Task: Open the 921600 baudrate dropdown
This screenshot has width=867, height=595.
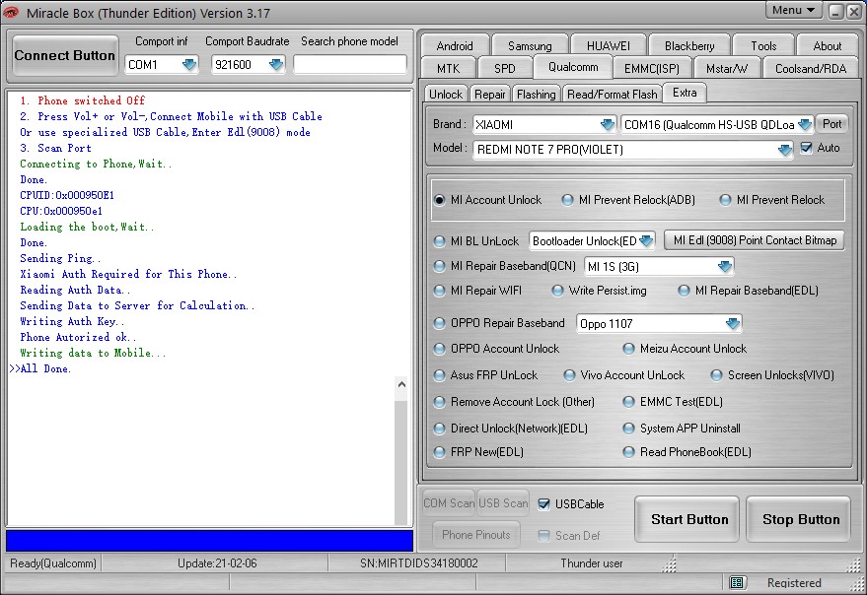Action: [x=275, y=65]
